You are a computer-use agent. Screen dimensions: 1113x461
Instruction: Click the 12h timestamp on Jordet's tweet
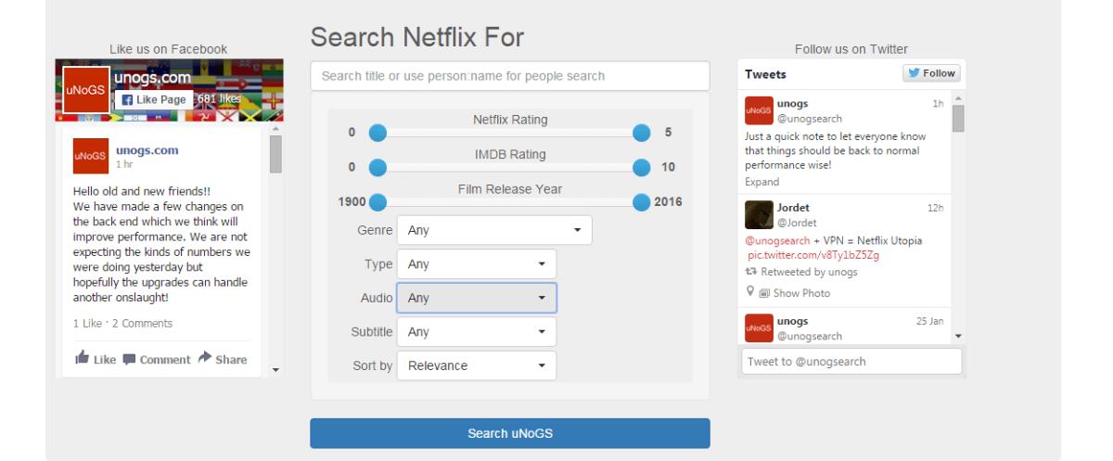935,208
